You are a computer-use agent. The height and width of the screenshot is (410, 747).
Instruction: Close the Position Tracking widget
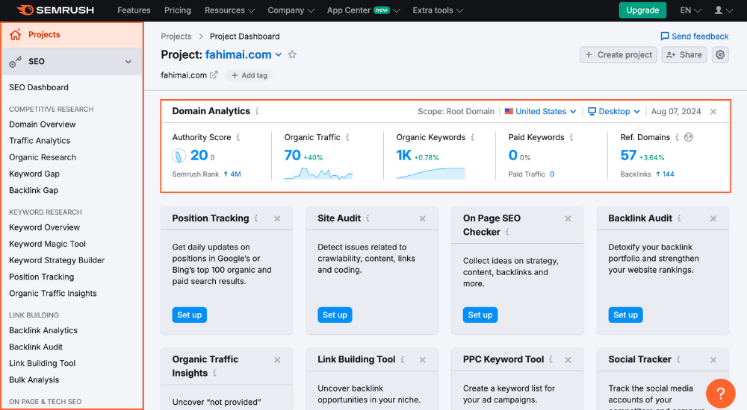(277, 218)
